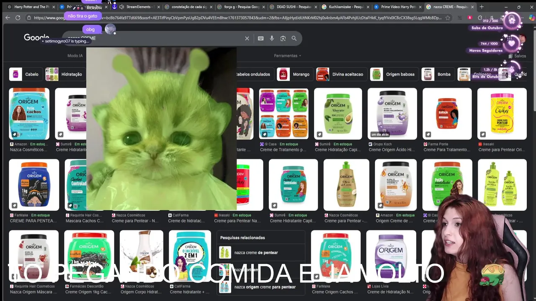
Task: Open the CallFarma Creme hidratante 2 EM 1 image
Action: coord(190,256)
